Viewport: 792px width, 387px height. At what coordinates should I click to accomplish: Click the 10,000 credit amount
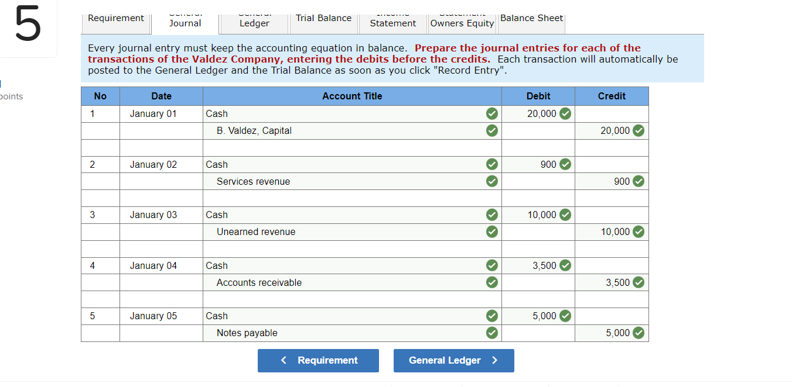pos(615,231)
